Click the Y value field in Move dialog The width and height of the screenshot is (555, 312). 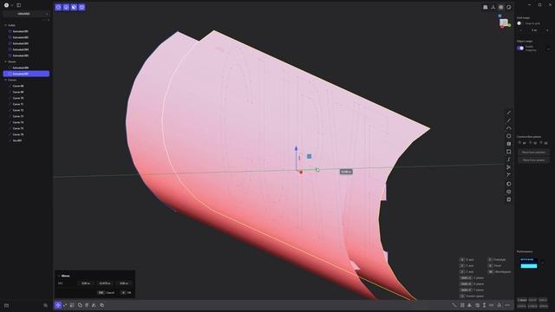click(104, 283)
